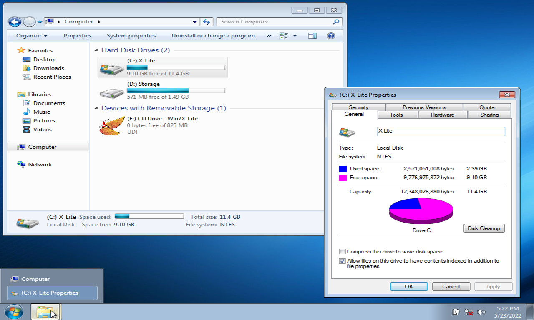This screenshot has height=320, width=534.
Task: Open the view options dropdown arrow
Action: pyautogui.click(x=295, y=36)
